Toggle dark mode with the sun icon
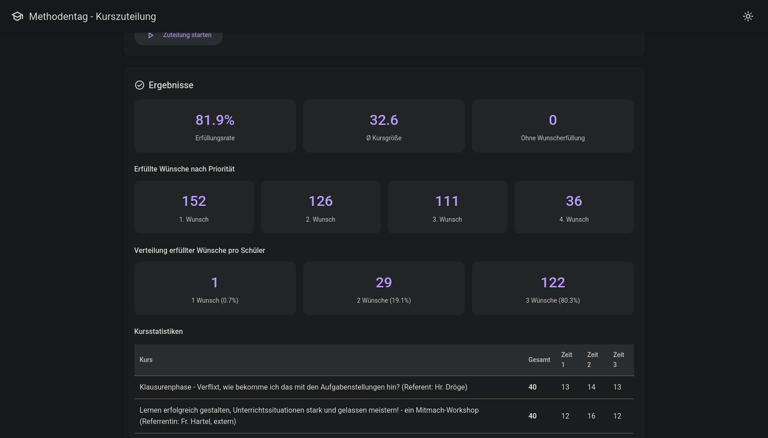This screenshot has height=438, width=768. coord(748,16)
